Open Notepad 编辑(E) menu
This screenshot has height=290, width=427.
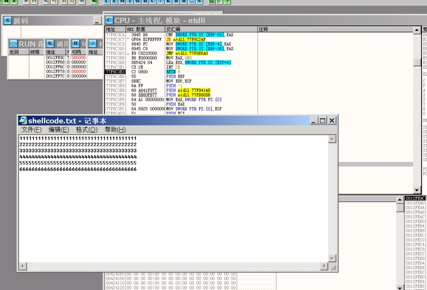pos(58,130)
